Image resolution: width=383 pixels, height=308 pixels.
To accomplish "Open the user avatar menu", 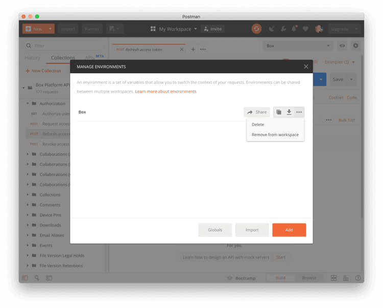I will tap(319, 29).
